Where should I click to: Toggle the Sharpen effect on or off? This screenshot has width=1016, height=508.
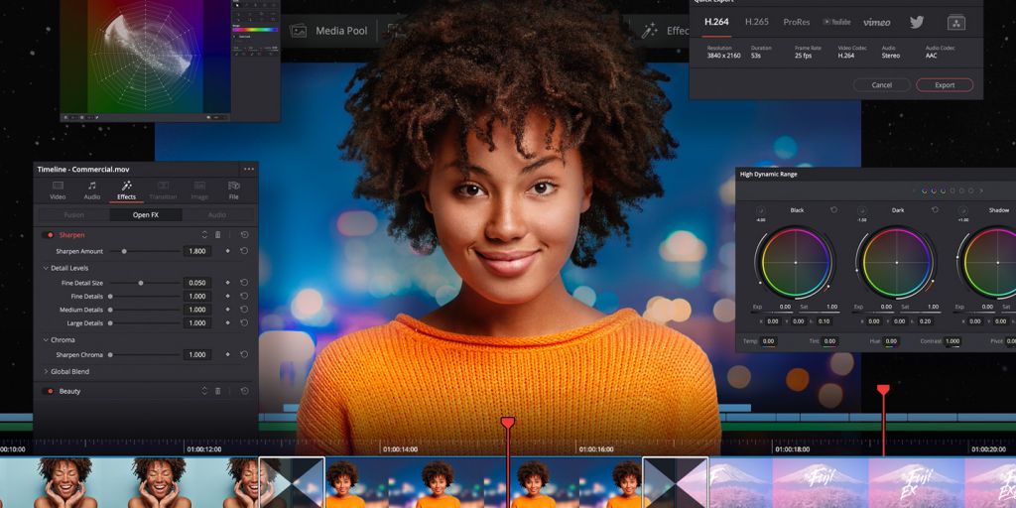(50, 235)
